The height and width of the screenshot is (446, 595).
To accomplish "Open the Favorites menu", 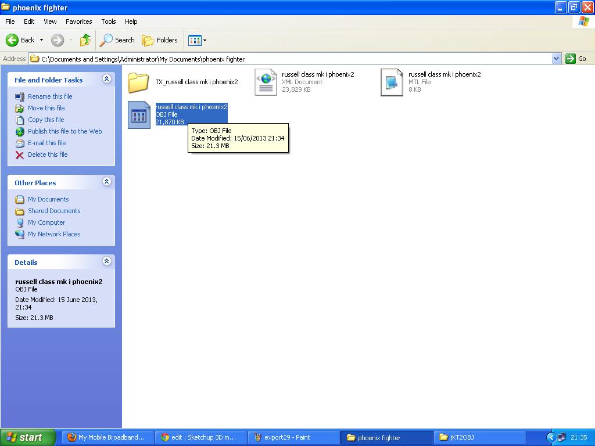I will (x=78, y=21).
